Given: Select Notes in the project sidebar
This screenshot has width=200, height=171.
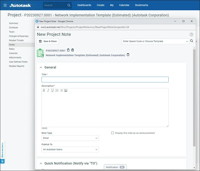Looking at the screenshot, I should [x=21, y=45].
